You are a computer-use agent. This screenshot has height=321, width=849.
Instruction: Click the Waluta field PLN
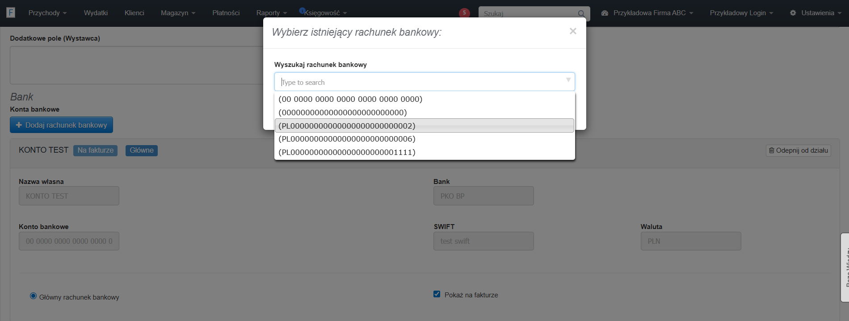tap(691, 241)
